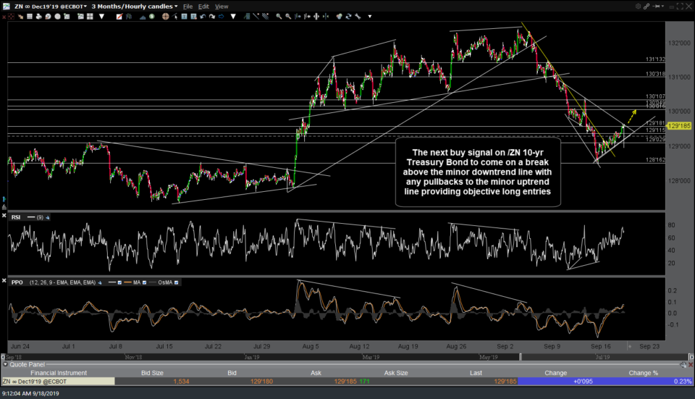Click the green dollar circle icon

tap(152, 17)
